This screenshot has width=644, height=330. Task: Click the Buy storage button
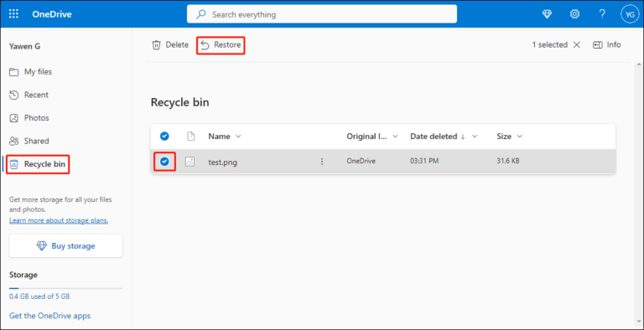65,246
